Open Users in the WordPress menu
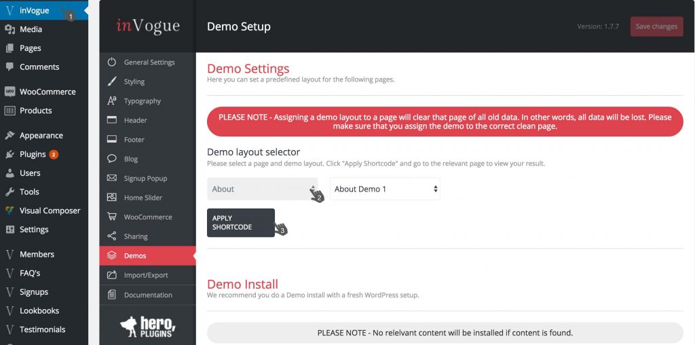 pos(44,173)
